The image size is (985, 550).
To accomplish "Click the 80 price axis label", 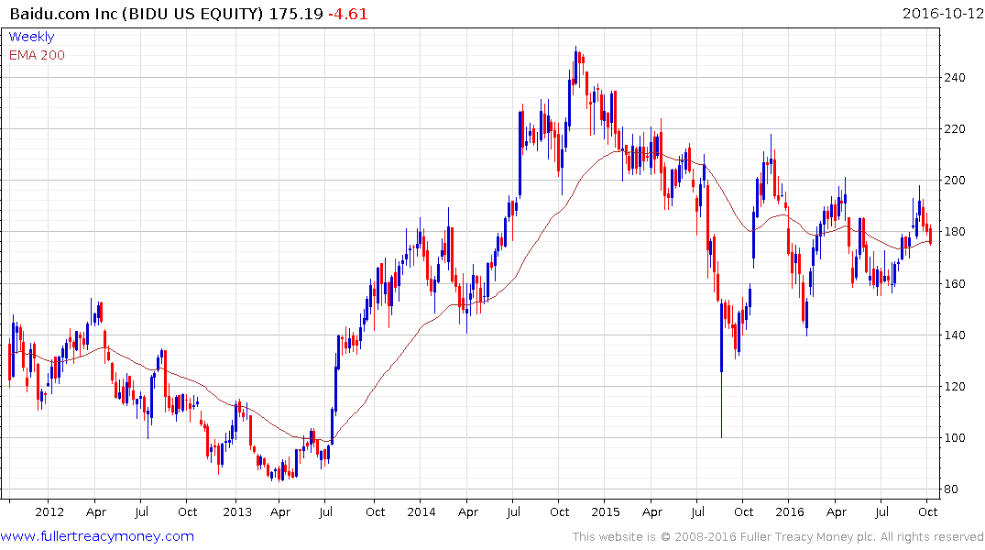I will pos(951,489).
